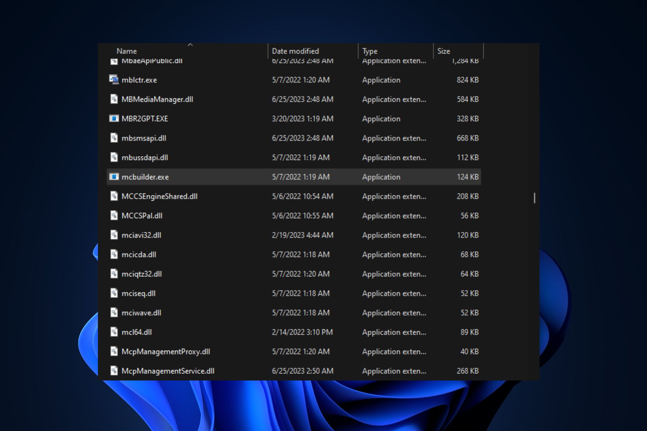
Task: Select the mcbuilder.exe file name
Action: [145, 177]
